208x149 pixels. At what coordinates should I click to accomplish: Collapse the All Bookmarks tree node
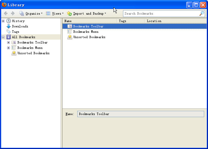pos(3,37)
